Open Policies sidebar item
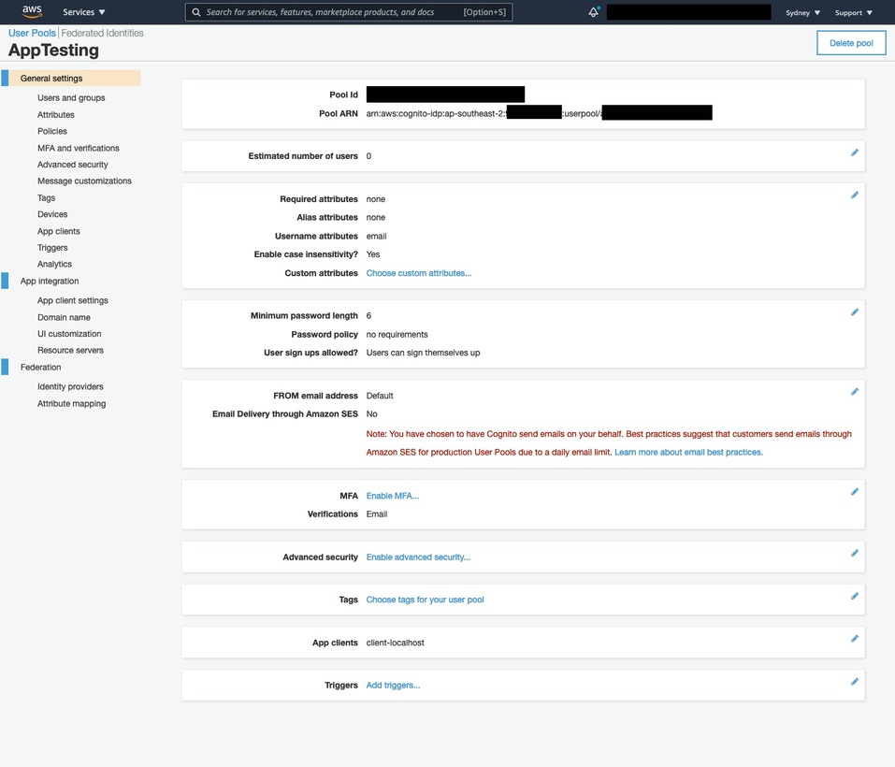The width and height of the screenshot is (895, 767). click(52, 131)
